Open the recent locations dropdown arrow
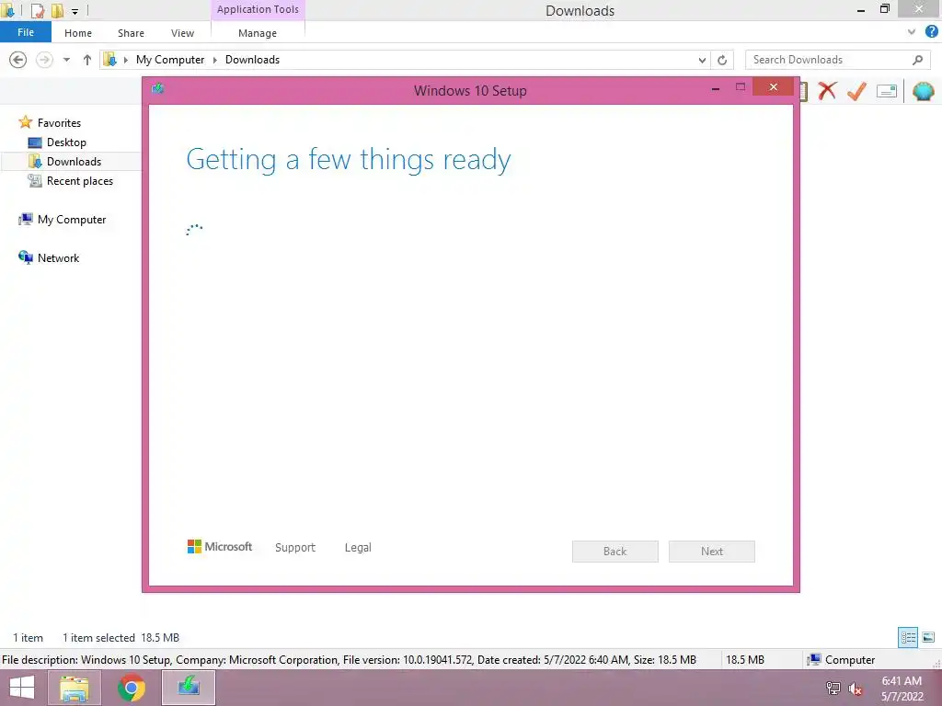The image size is (942, 706). [x=66, y=60]
